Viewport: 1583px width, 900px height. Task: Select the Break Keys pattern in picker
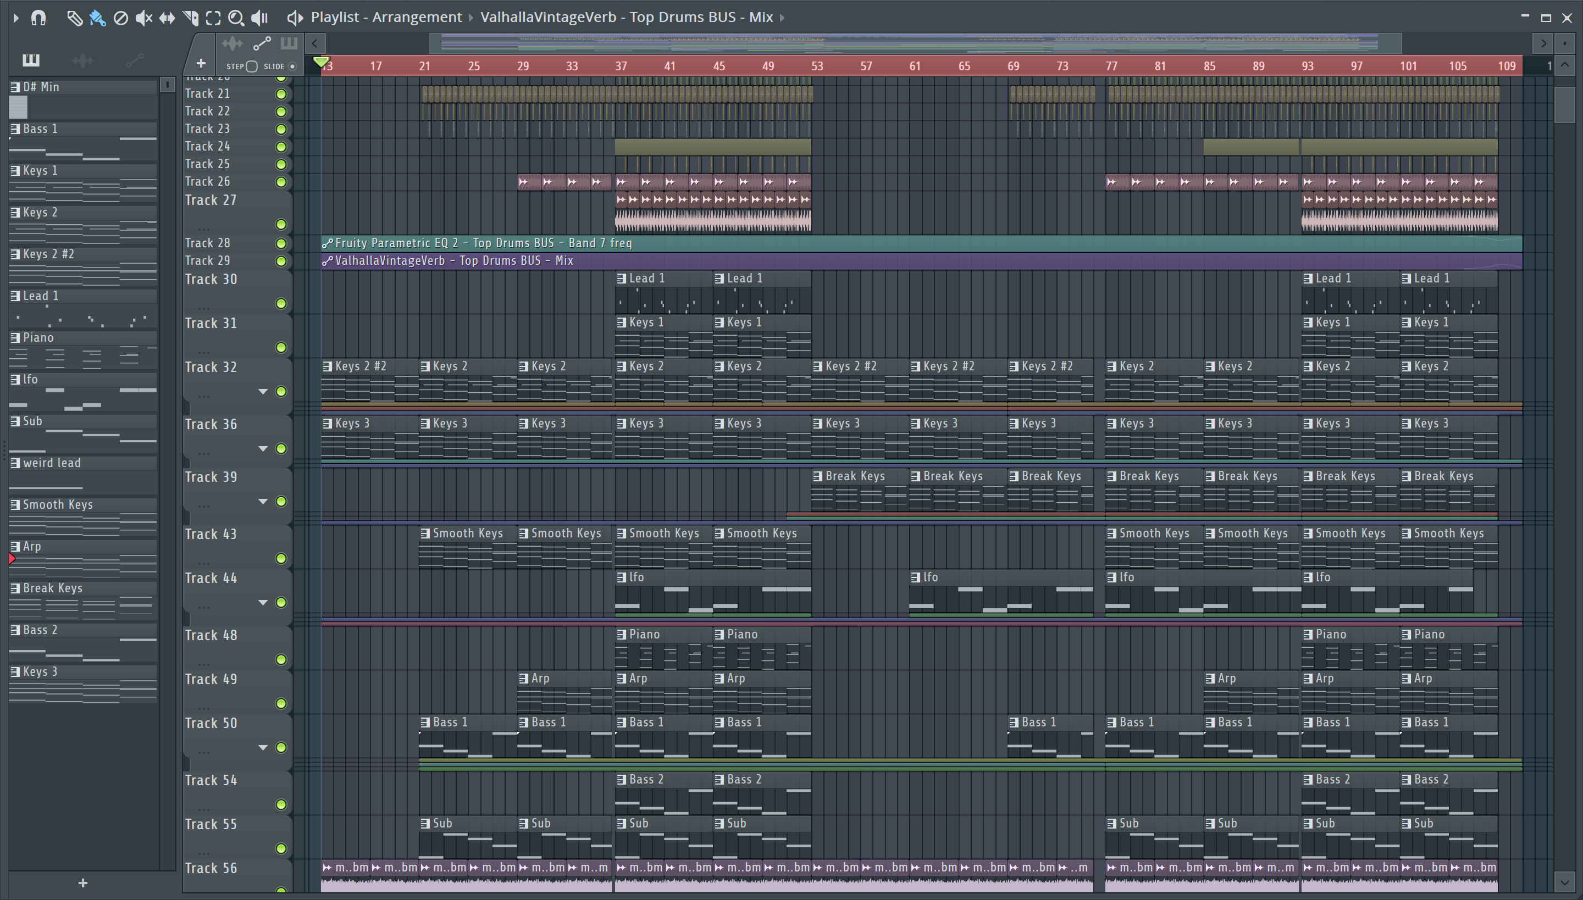click(83, 600)
